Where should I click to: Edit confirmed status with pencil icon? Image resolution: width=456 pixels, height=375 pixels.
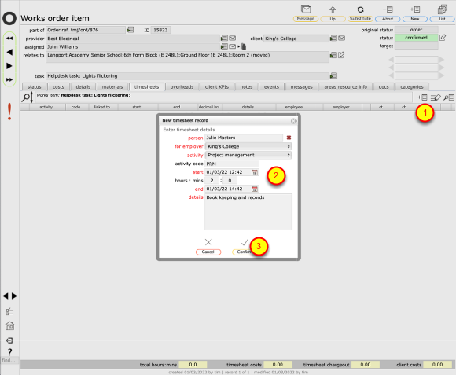click(443, 38)
